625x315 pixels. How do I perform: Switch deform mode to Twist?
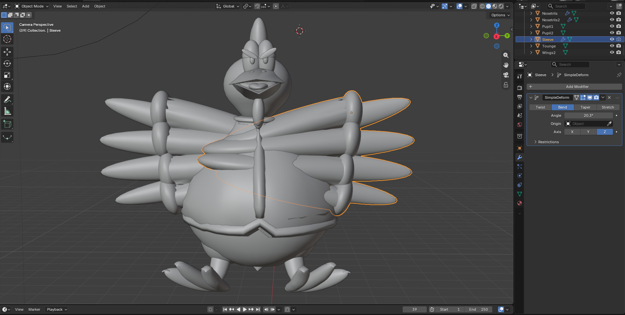(540, 107)
